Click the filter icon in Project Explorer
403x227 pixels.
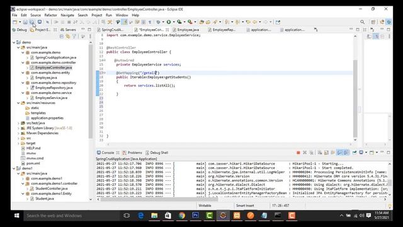tap(74, 37)
